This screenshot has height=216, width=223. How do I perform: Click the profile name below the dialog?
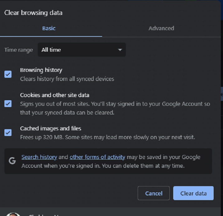tap(44, 214)
